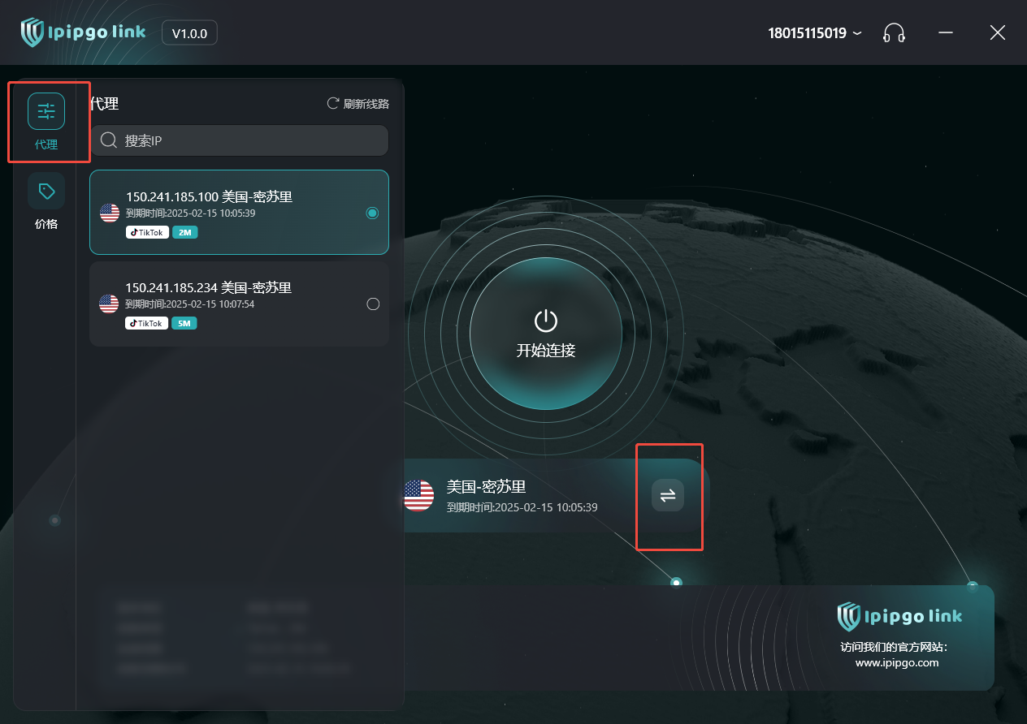Click the 150.241.185.234 美国-密苏里 entry text
This screenshot has width=1027, height=724.
pyautogui.click(x=208, y=287)
